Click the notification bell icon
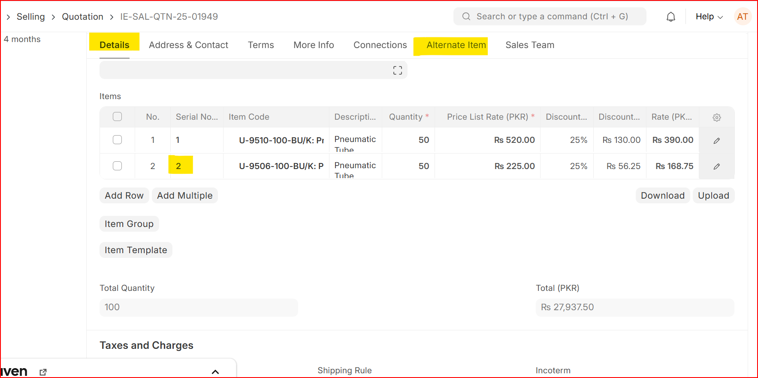The image size is (758, 378). click(x=671, y=17)
